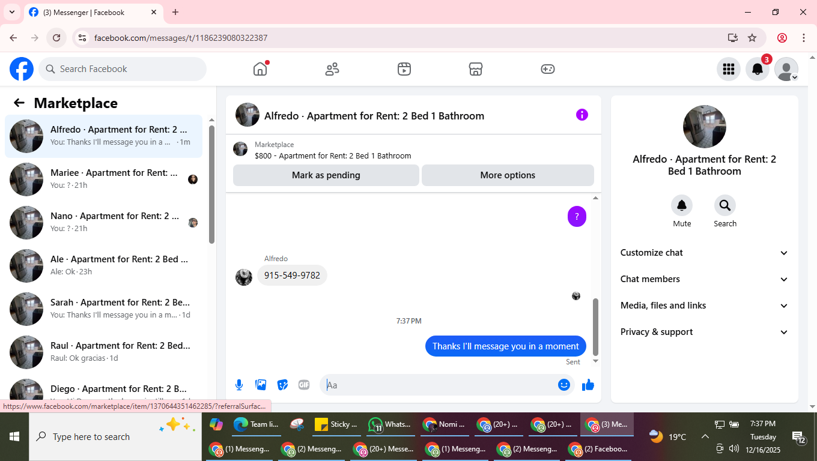Open Sticky Notes from taskbar
Screen dimensions: 817x461
coord(337,424)
